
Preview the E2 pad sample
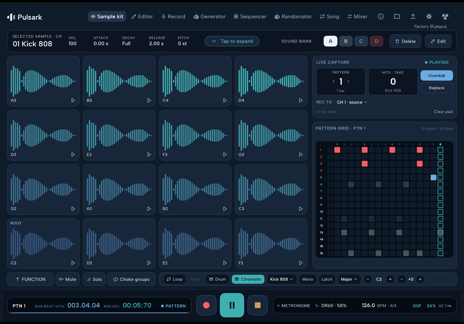pos(225,263)
